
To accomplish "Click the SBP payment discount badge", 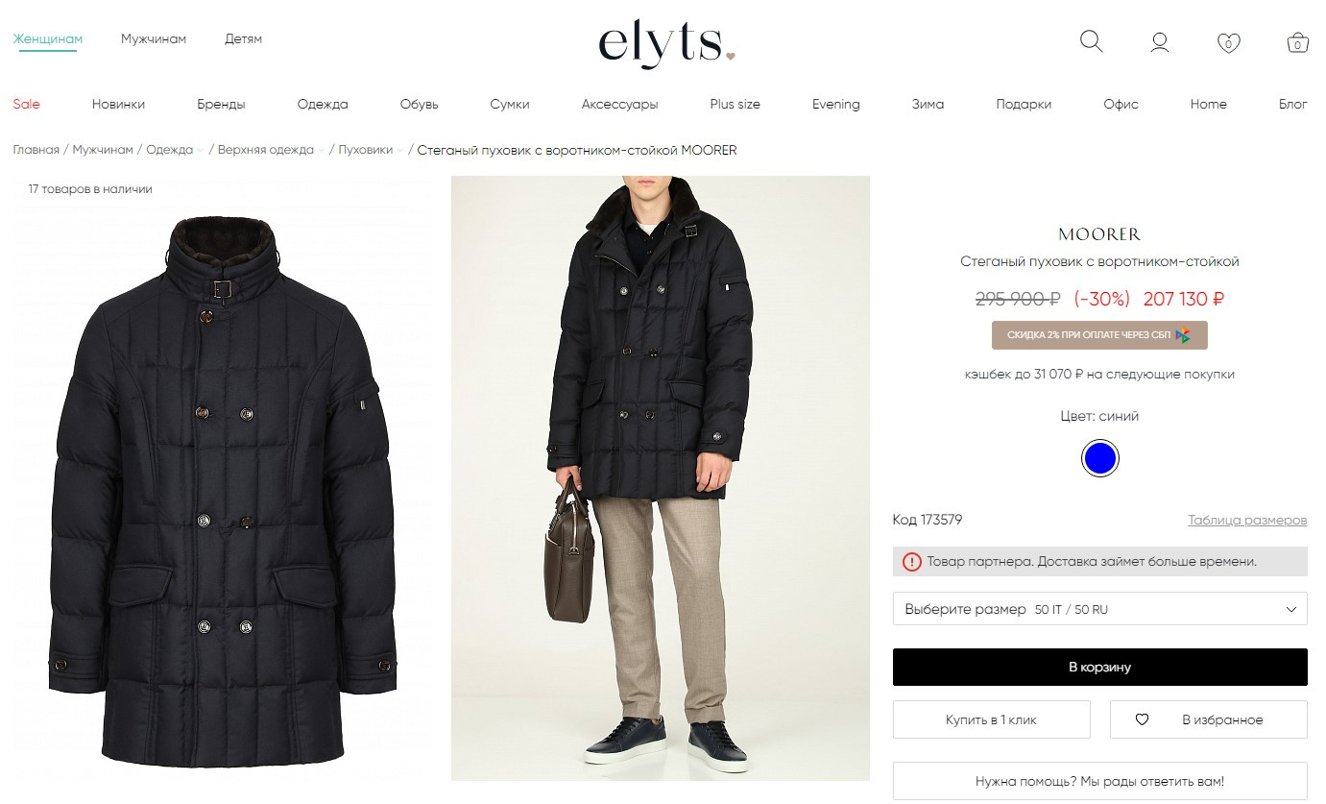I will click(1099, 335).
